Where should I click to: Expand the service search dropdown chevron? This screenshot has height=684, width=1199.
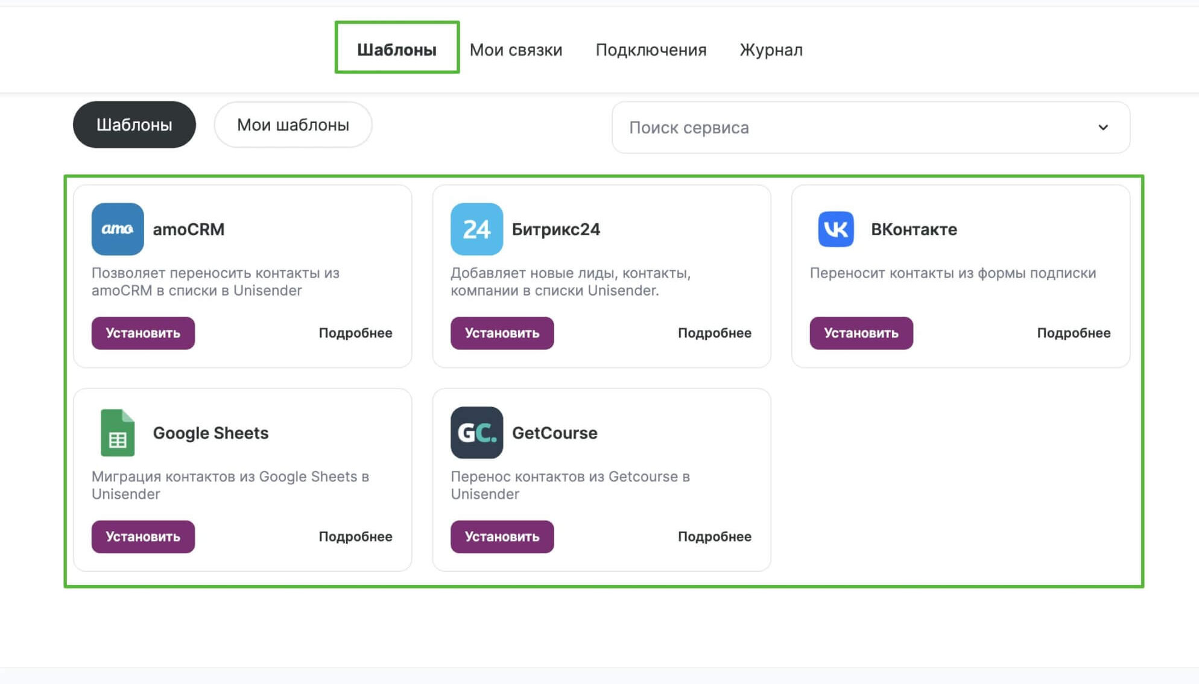tap(1103, 127)
